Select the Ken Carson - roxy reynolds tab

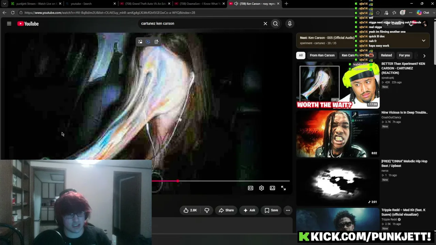[x=254, y=4]
